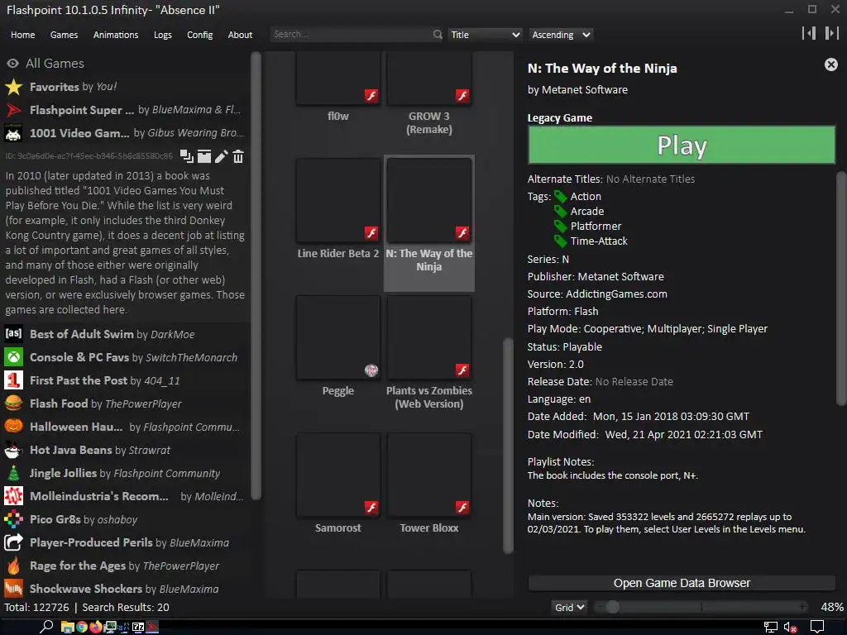
Task: Select the 1001 Video Games invader icon
Action: click(13, 133)
